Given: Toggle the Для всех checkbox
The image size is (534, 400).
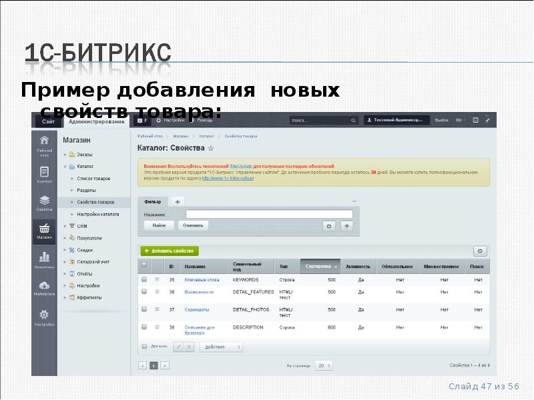Looking at the screenshot, I should click(x=144, y=347).
